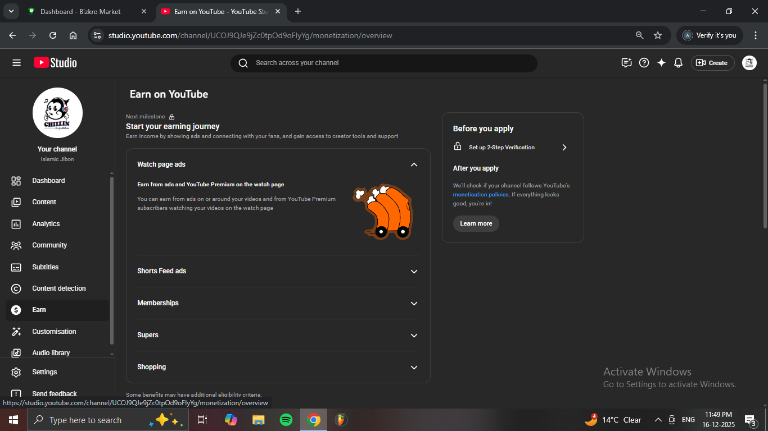Open the feedback chat icon in the header
768x431 pixels.
(x=626, y=63)
